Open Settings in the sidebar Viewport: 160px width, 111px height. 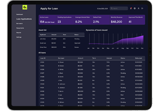[19, 37]
